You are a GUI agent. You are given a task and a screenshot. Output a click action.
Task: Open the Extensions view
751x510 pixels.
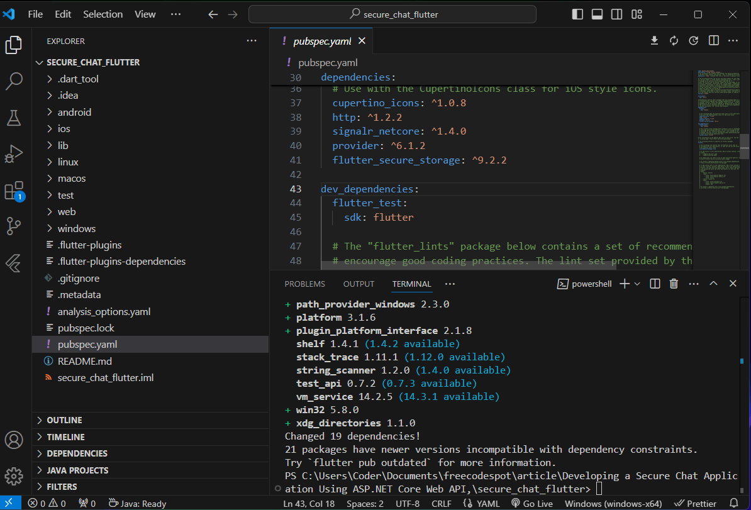coord(14,190)
